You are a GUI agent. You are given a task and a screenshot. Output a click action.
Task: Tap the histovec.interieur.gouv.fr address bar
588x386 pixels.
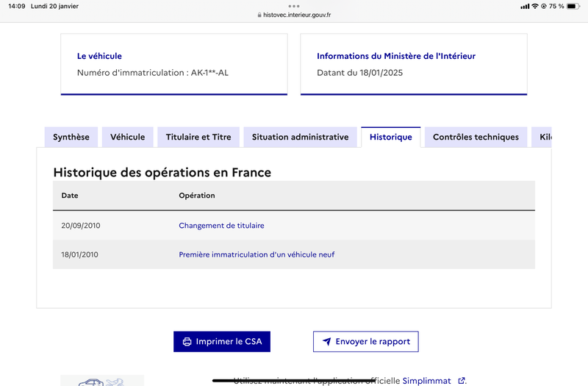click(x=294, y=15)
